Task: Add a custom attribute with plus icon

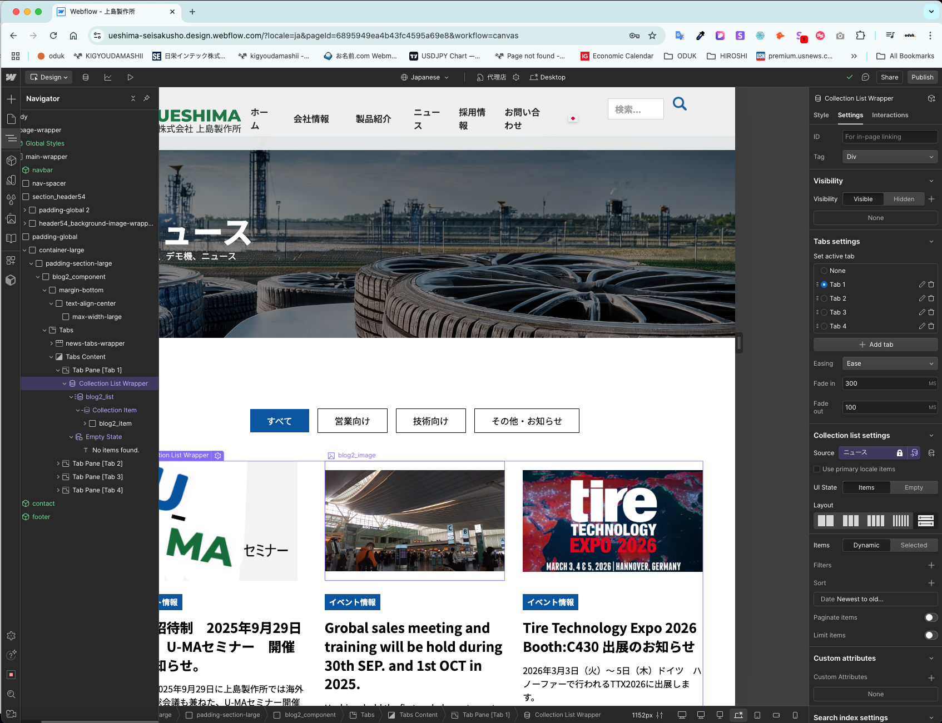Action: click(x=931, y=677)
